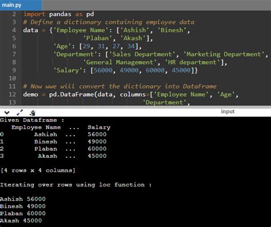Screen dimensions: 271x227
Task: Click '[4 rows x 4 columns]' in console
Action: (x=38, y=170)
